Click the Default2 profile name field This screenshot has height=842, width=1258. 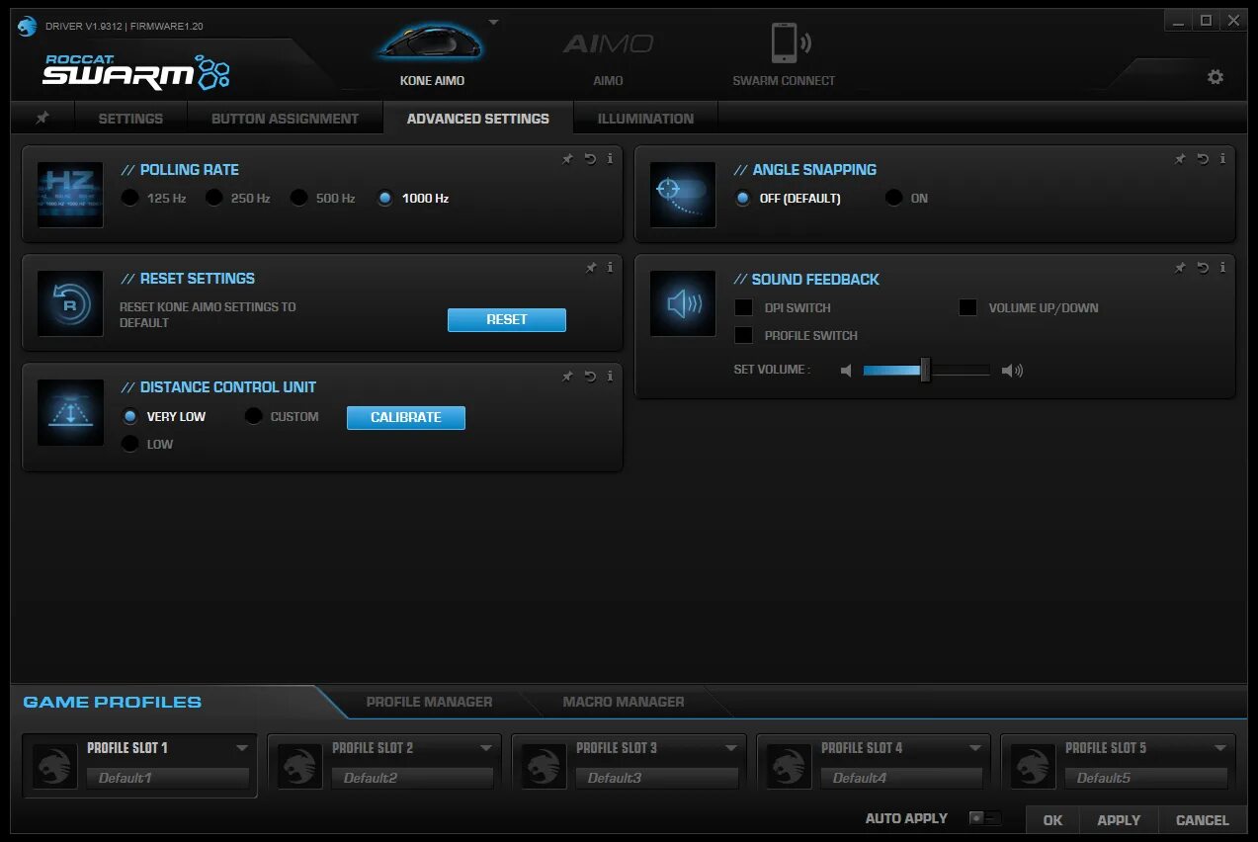(412, 778)
